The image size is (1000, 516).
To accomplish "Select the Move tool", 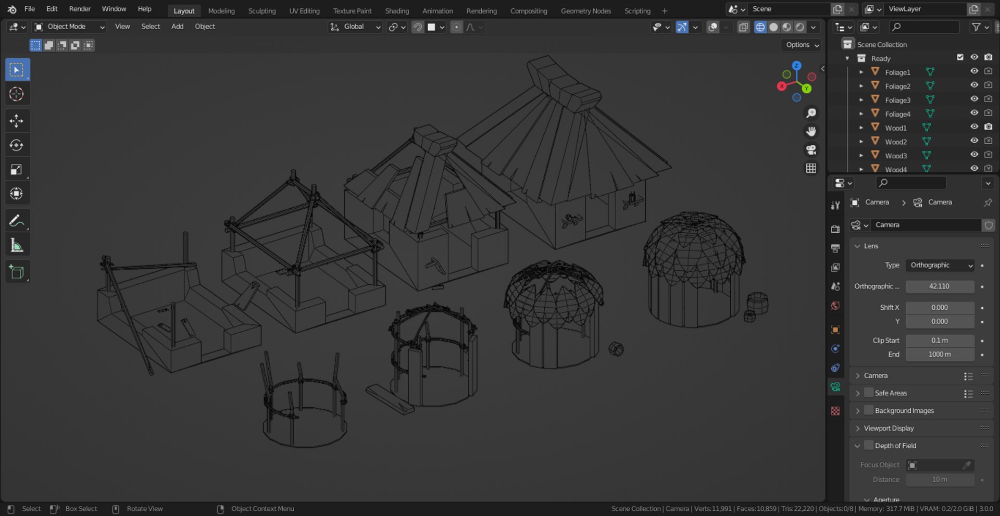I will pos(17,121).
